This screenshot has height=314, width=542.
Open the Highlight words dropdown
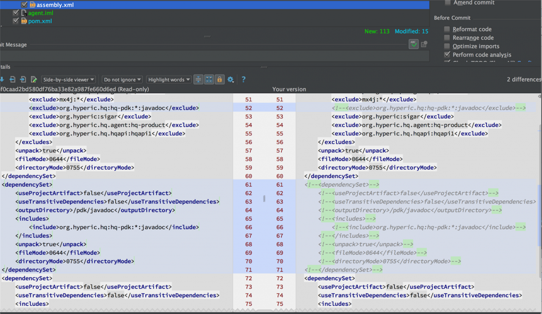168,80
